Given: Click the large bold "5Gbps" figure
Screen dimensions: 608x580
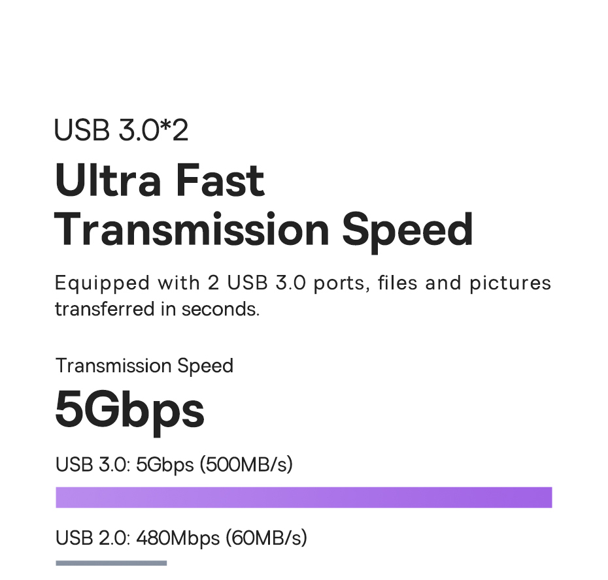Looking at the screenshot, I should click(x=129, y=410).
